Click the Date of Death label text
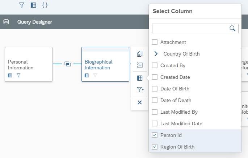 tap(176, 100)
